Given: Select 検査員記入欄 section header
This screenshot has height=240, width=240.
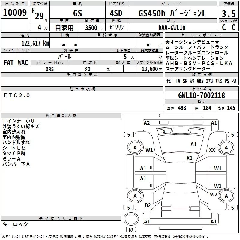Looking at the screenshot, I should (61, 115).
